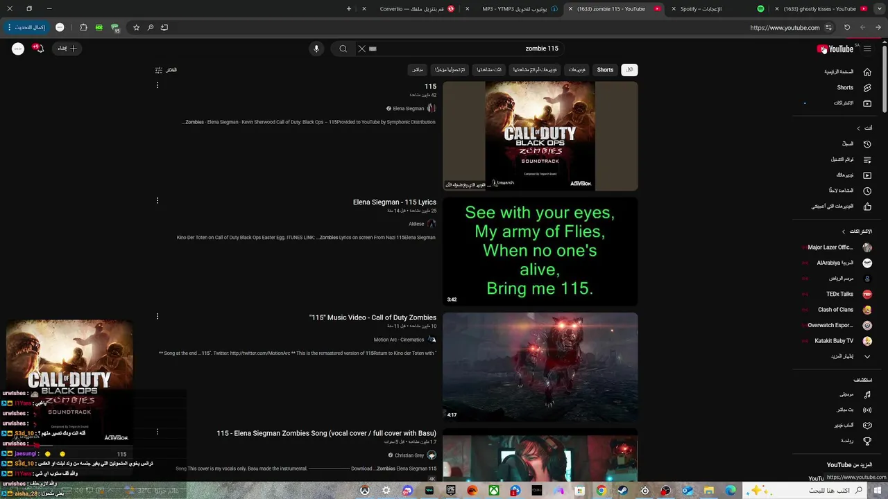Open the Clash of Clans channel subscription

pos(837,310)
